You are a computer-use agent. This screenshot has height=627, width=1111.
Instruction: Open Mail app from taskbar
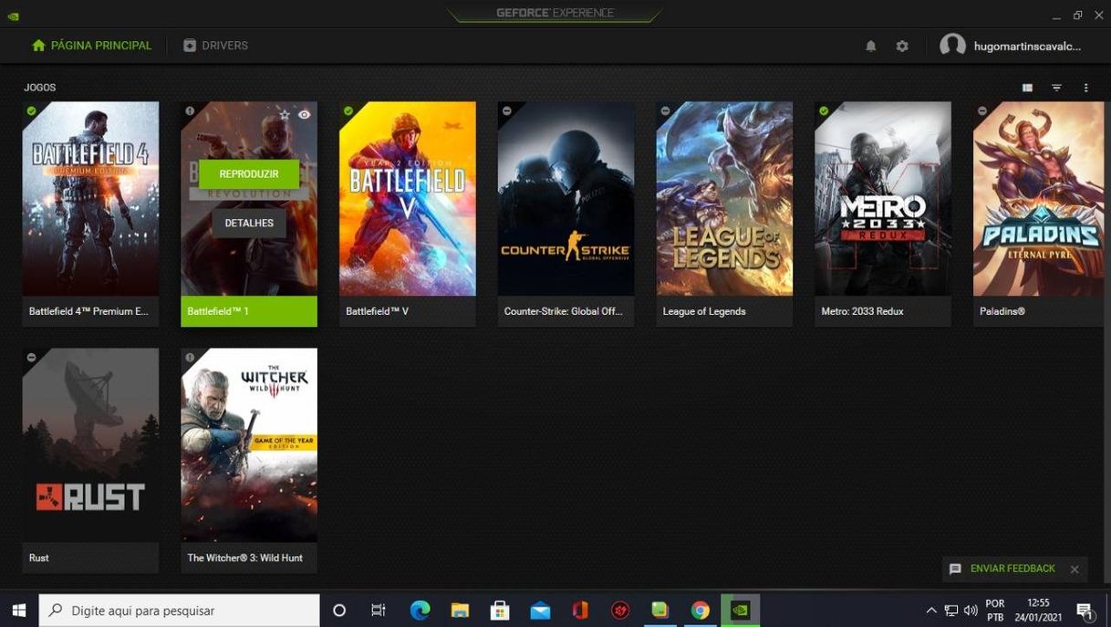click(540, 611)
